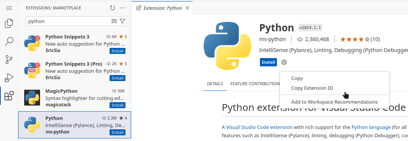408x141 pixels.
Task: Open the Extensions view
Action: pos(9,96)
